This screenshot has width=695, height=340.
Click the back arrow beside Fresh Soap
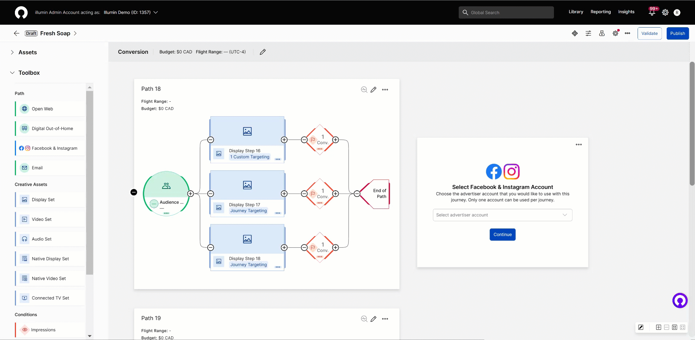[x=16, y=33]
